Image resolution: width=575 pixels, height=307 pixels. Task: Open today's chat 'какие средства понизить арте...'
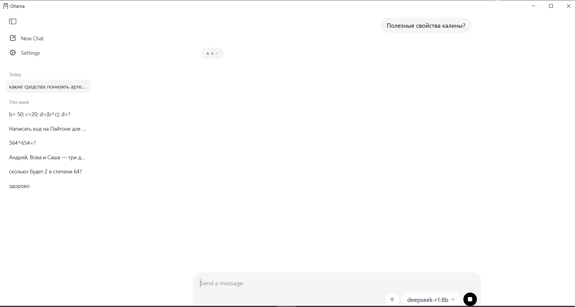[x=48, y=87]
